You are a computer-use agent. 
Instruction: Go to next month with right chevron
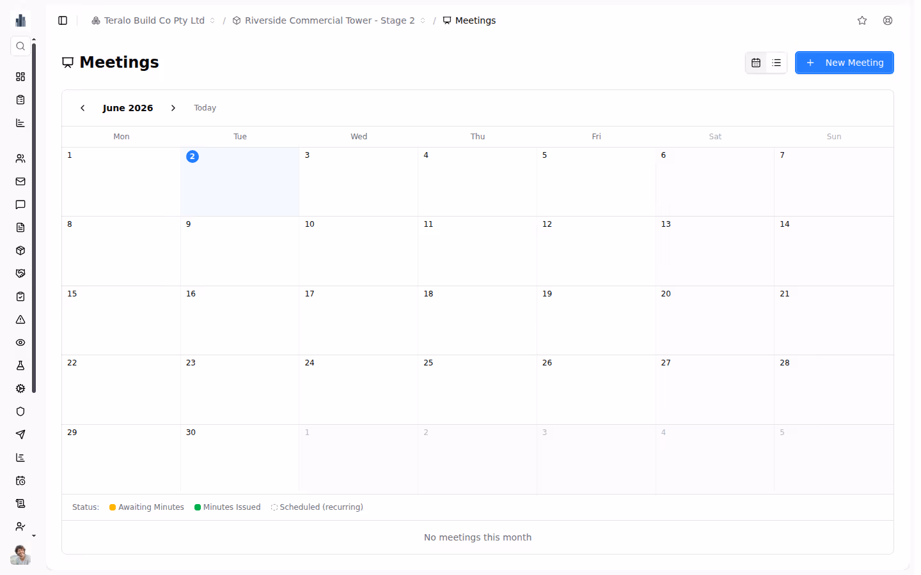coord(173,108)
